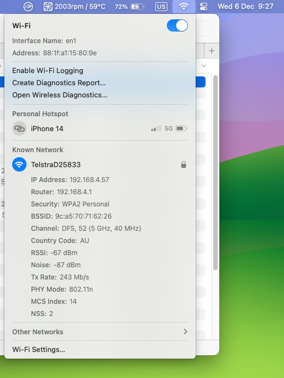Click the PHY Mode 802.11n line
The height and width of the screenshot is (378, 284).
pos(62,289)
